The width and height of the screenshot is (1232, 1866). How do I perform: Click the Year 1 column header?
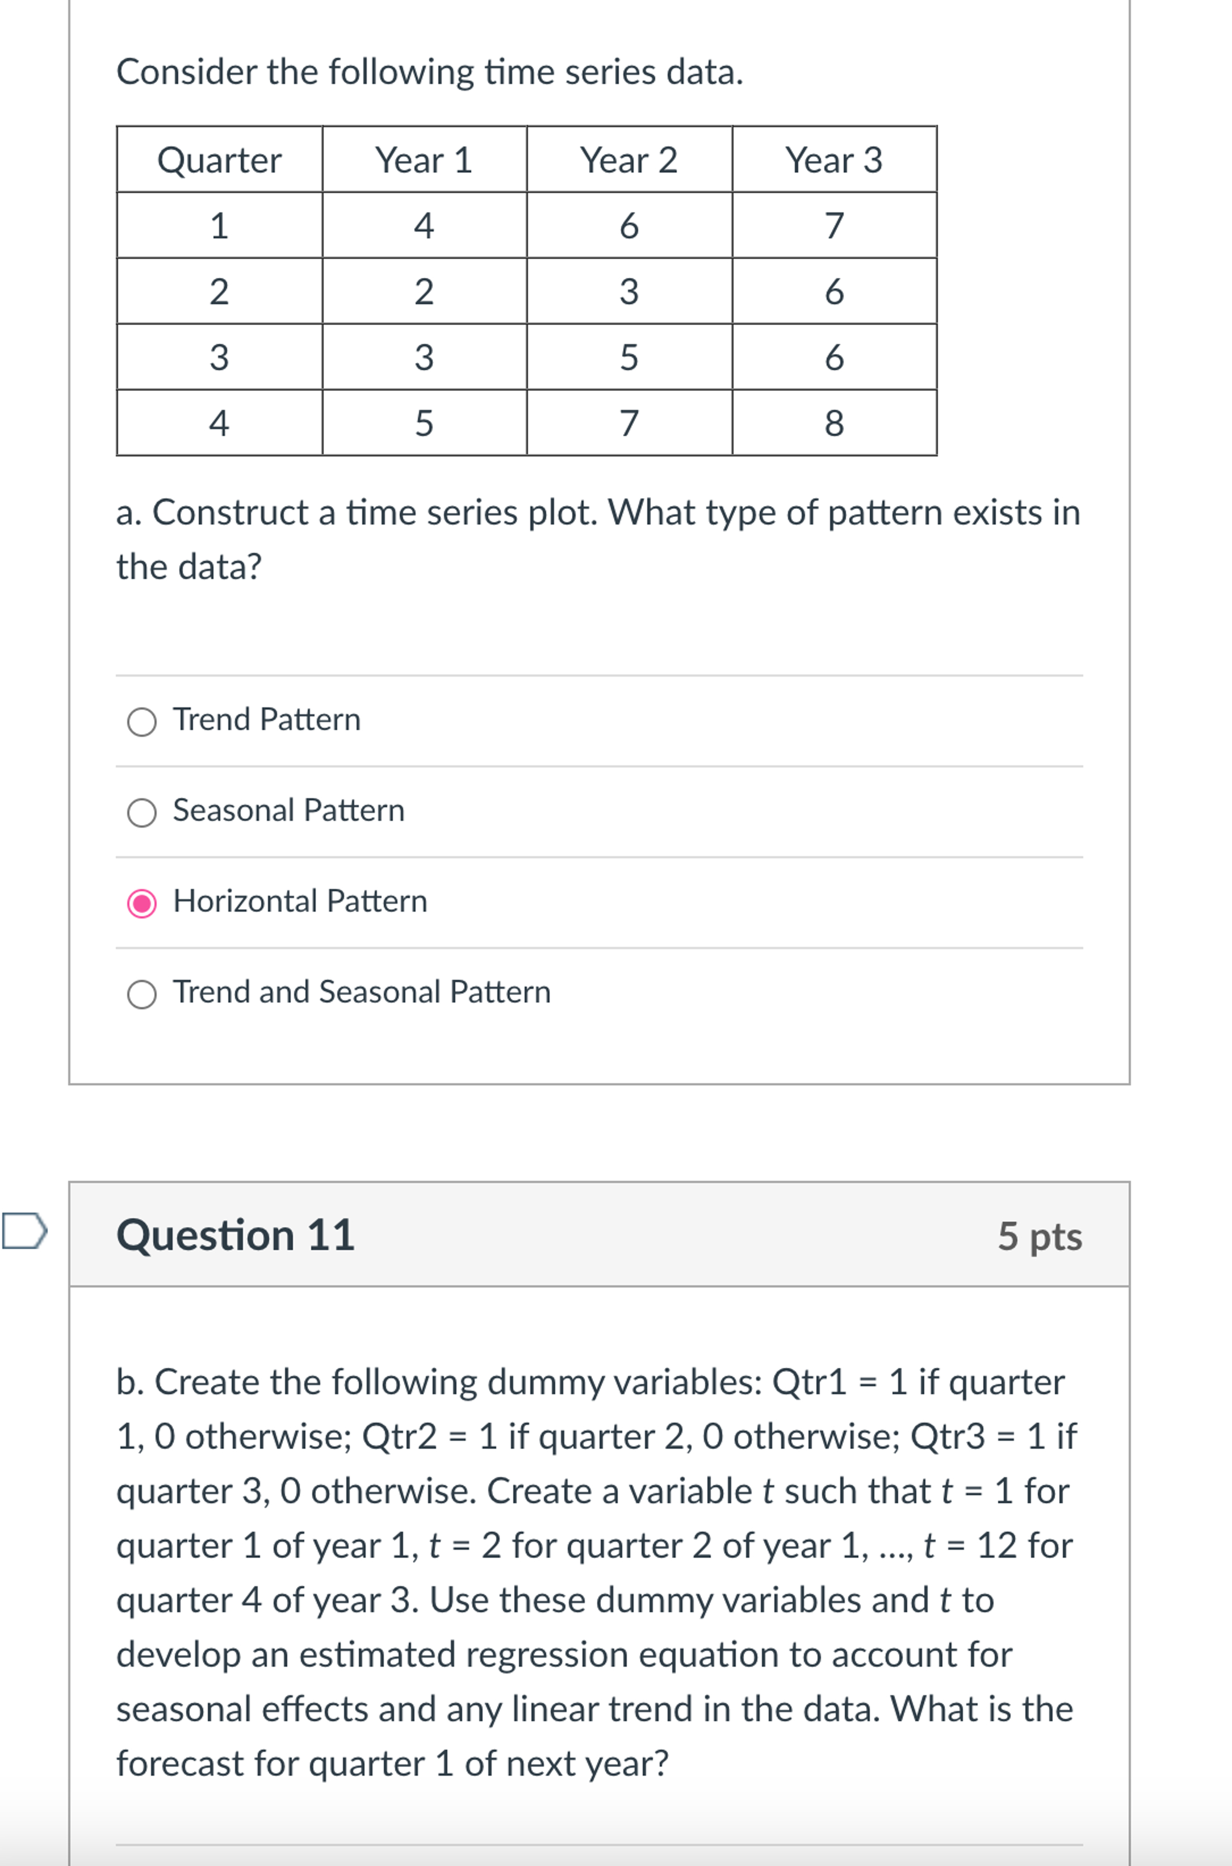coord(425,160)
